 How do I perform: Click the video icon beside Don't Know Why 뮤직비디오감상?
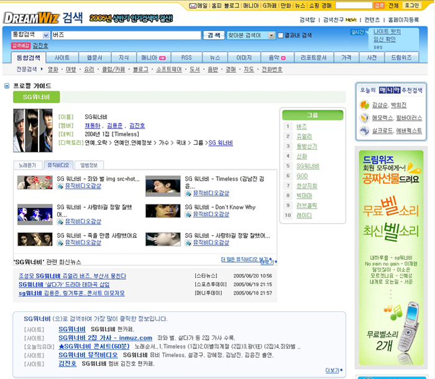[188, 214]
